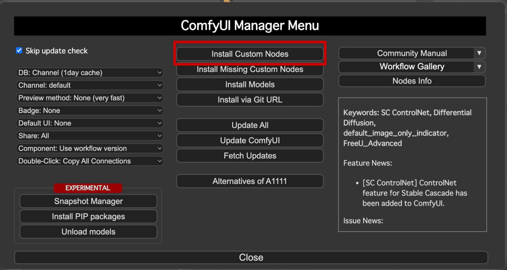Open Install Custom Nodes
The image size is (507, 270).
[250, 54]
